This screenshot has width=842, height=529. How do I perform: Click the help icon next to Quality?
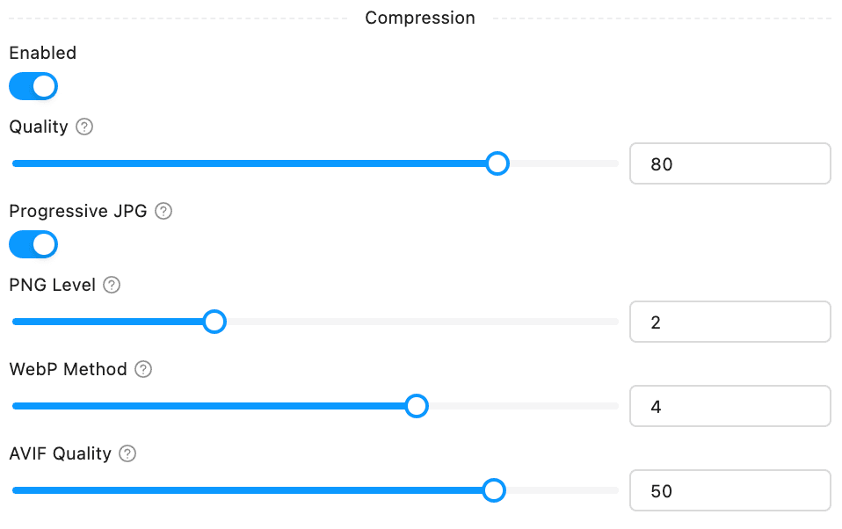(x=84, y=127)
